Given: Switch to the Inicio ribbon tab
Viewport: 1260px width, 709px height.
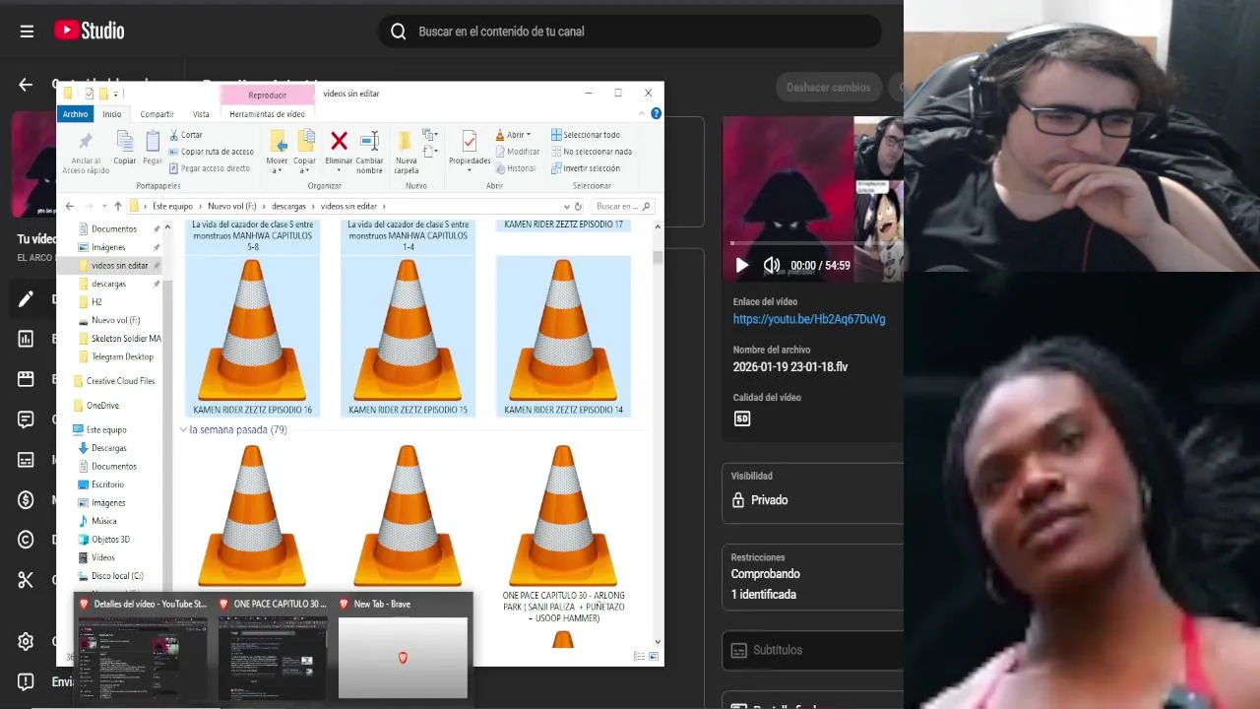Looking at the screenshot, I should (112, 114).
